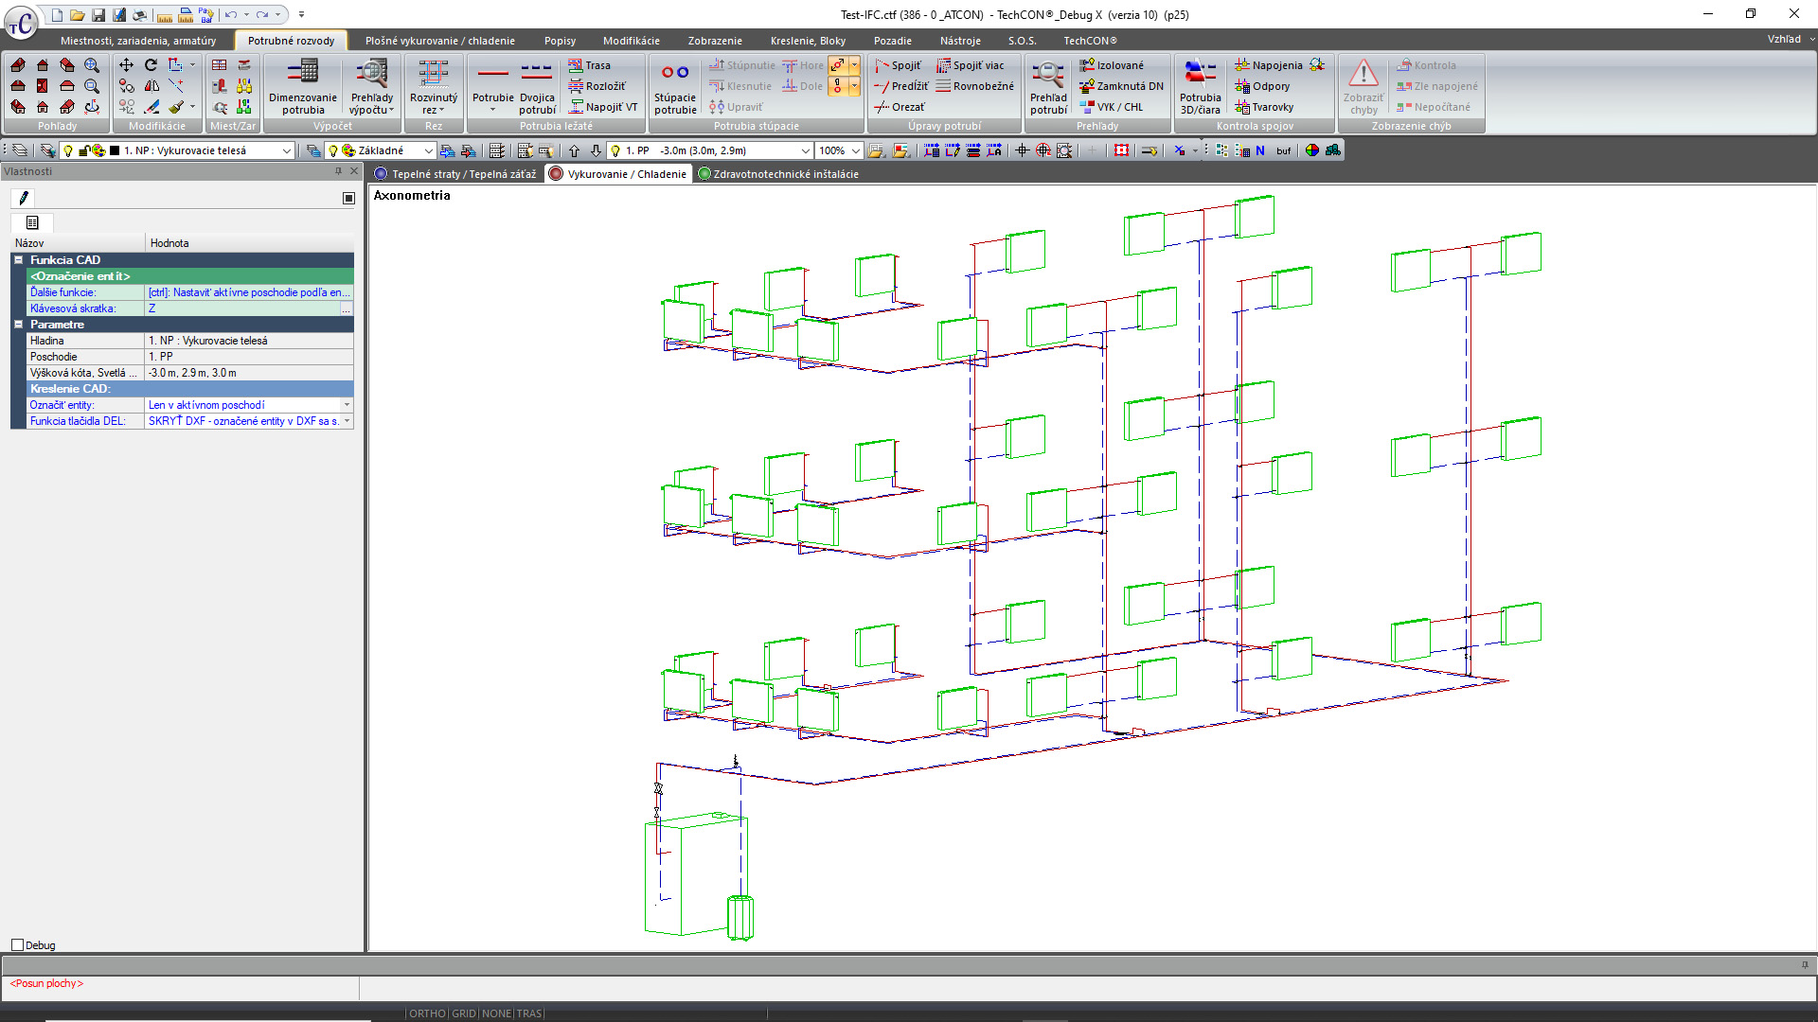Toggle ORTHO mode in the status bar
Screen dimensions: 1818x1022
pyautogui.click(x=426, y=1013)
